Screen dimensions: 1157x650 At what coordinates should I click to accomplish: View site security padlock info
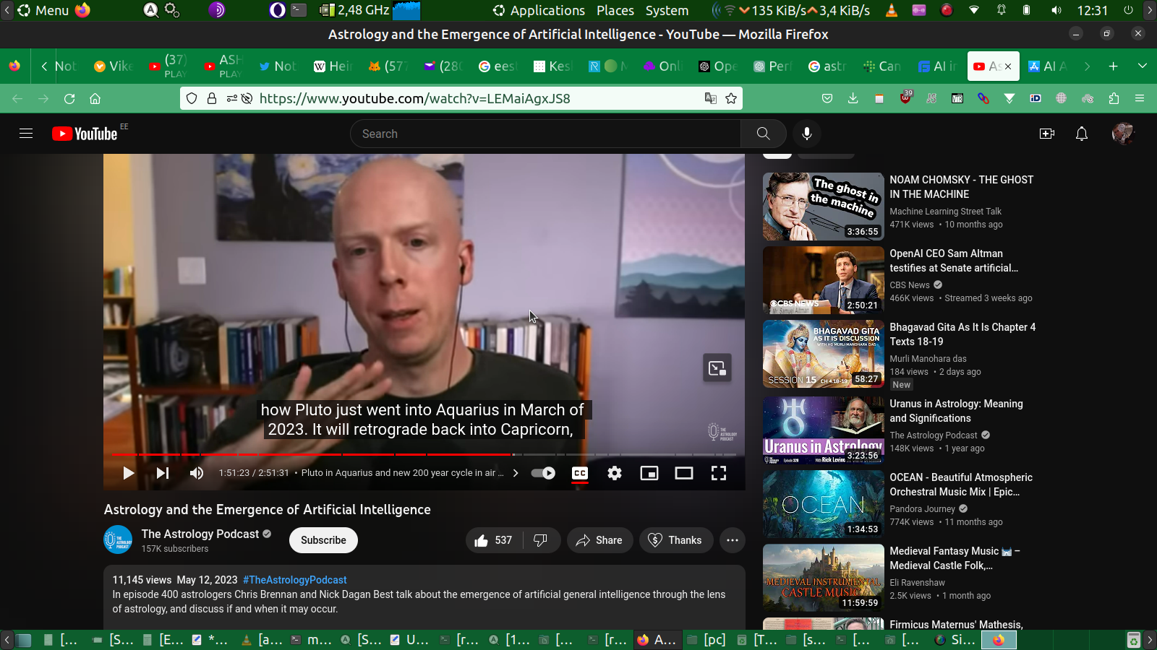(212, 98)
